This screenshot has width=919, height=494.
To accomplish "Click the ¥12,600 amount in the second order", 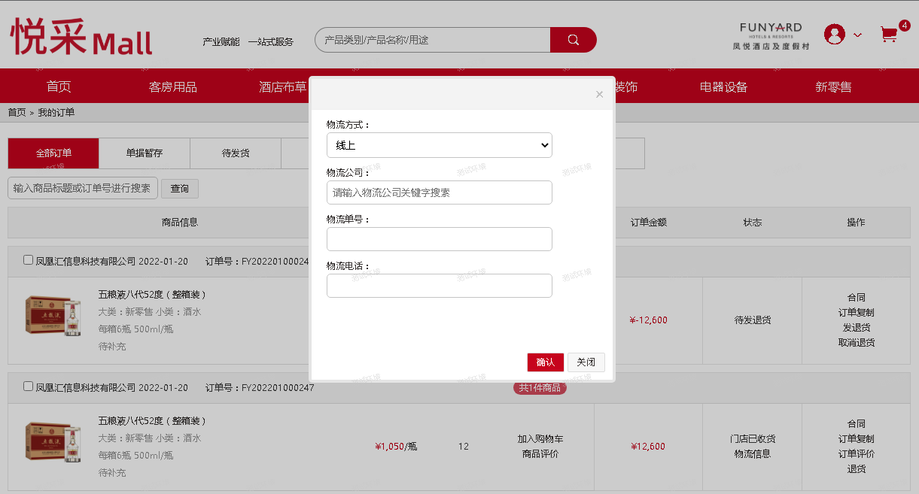I will click(648, 447).
